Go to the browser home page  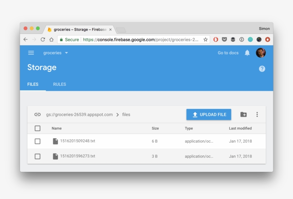(x=51, y=39)
